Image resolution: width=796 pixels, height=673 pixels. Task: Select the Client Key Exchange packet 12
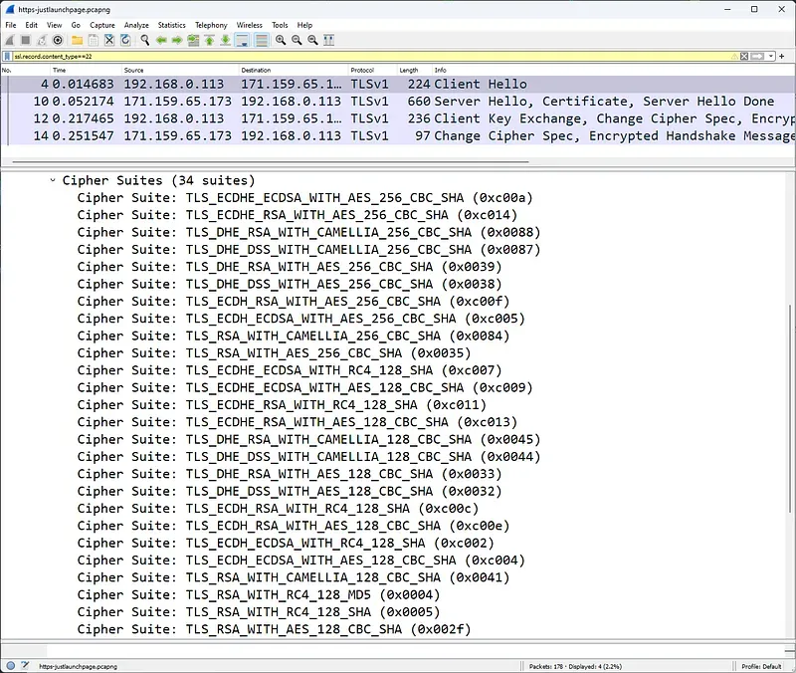[398, 118]
